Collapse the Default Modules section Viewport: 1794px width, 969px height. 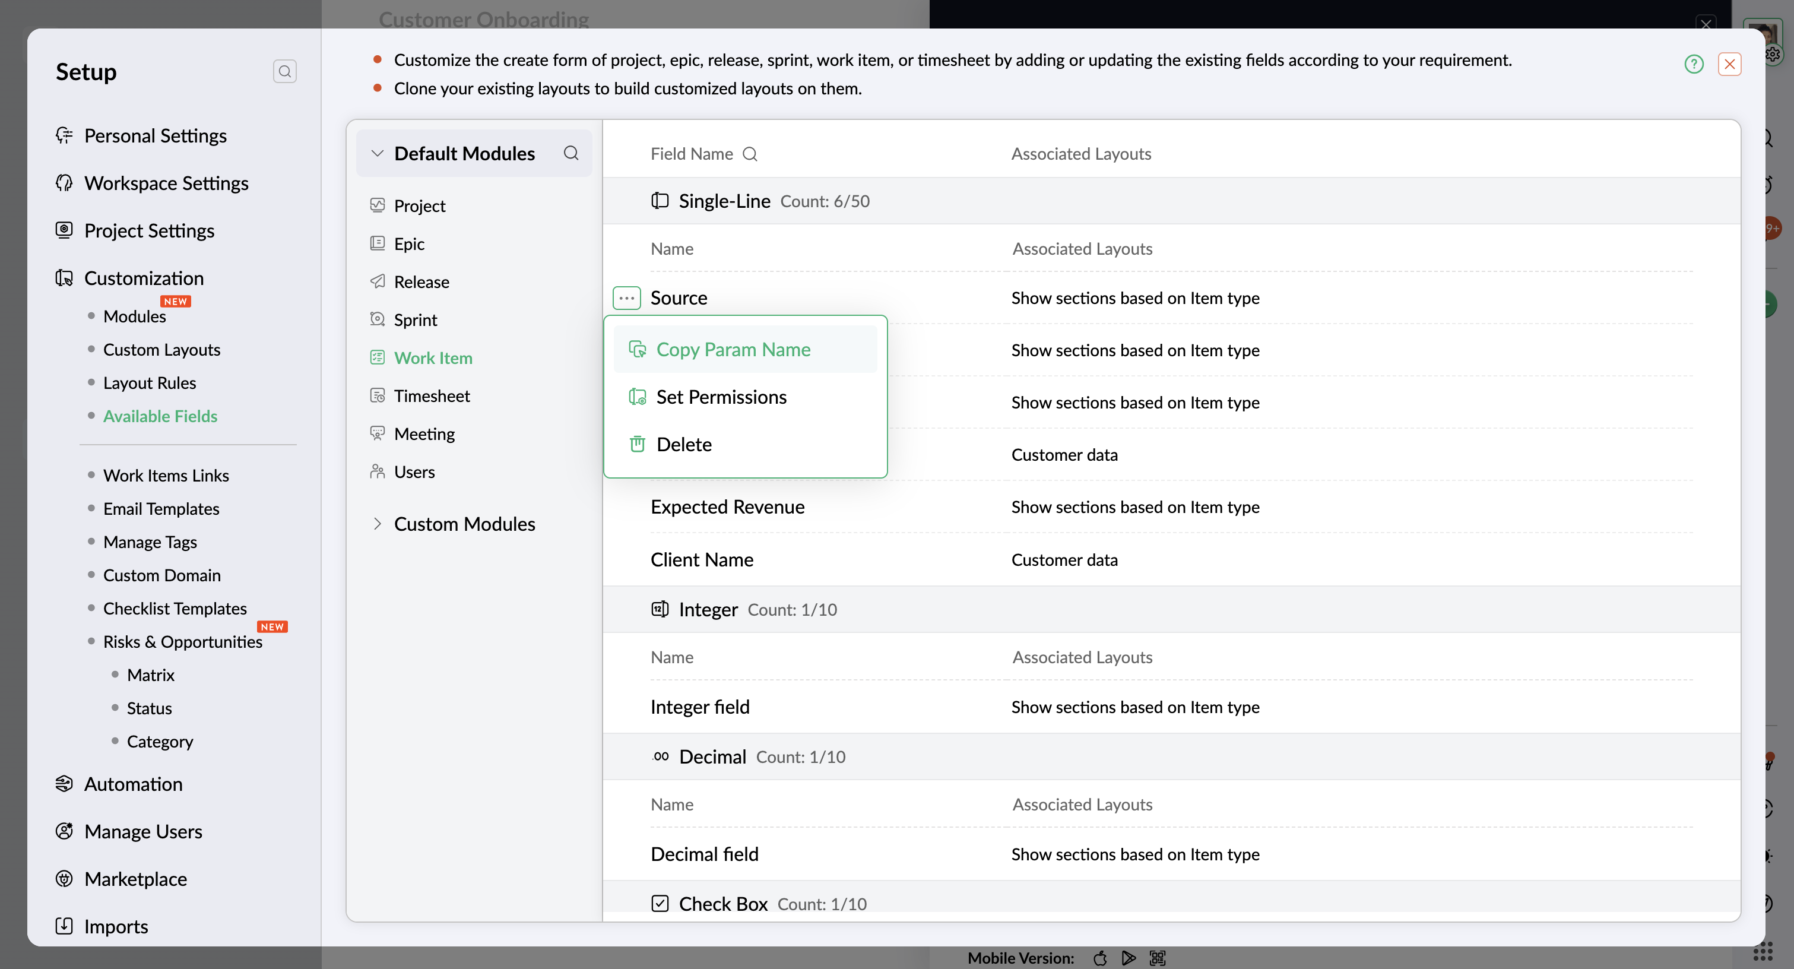point(377,153)
